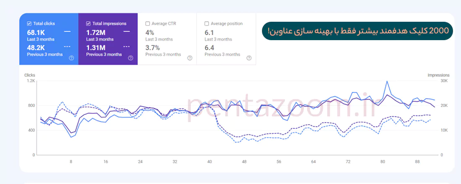Click the Impressions axis title
461x184 pixels.
tap(438, 75)
